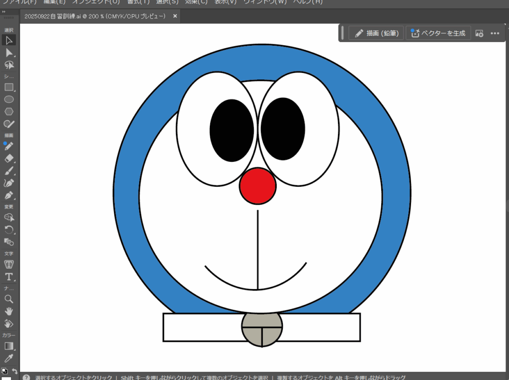This screenshot has height=380, width=509.
Task: Pick the Eyedropper tool
Action: 9,358
